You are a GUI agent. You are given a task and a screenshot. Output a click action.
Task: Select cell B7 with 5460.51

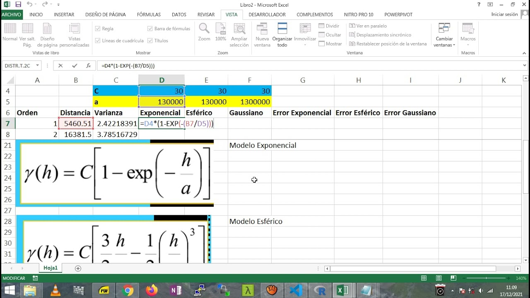coord(76,123)
